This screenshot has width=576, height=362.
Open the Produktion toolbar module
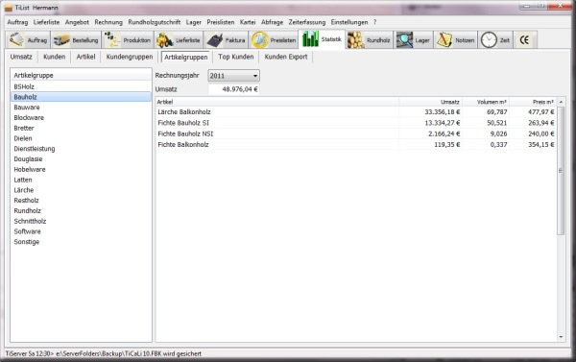[128, 40]
